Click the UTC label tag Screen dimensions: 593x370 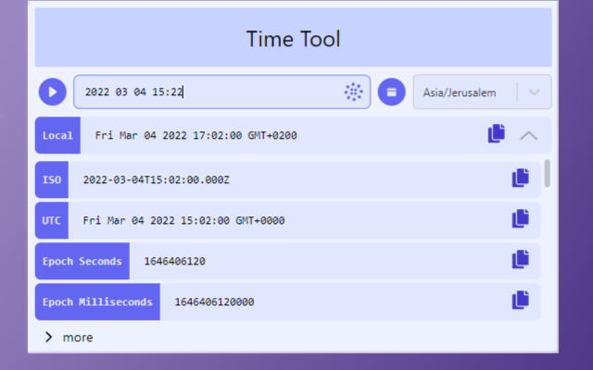point(52,220)
